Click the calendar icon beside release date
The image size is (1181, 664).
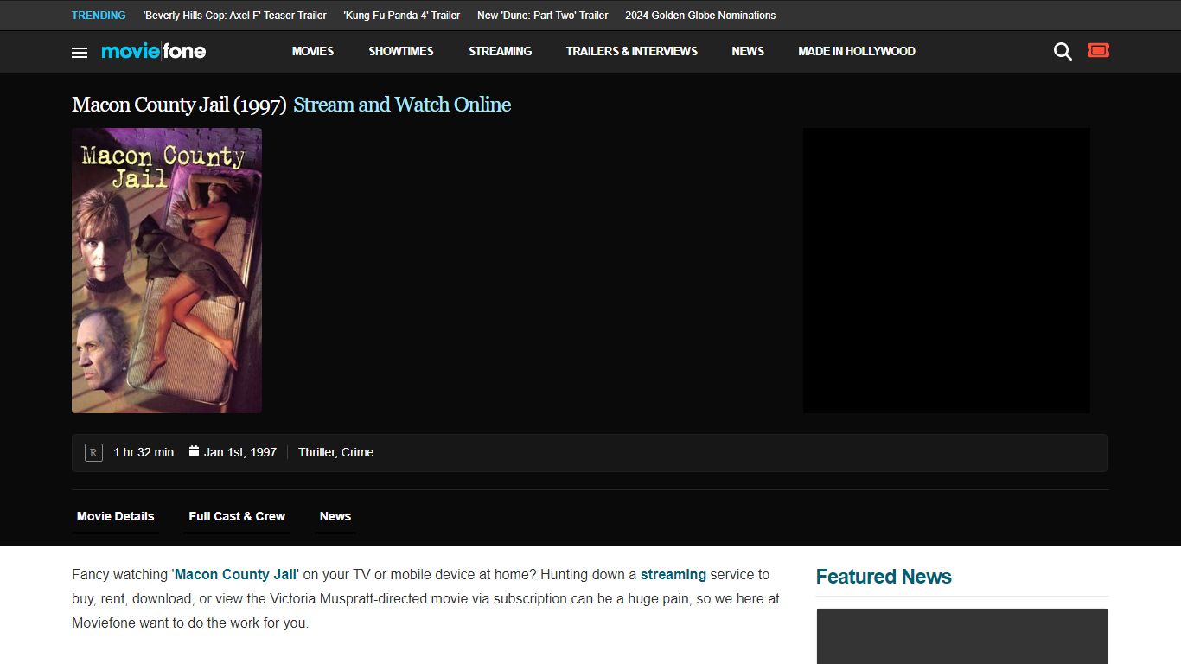pos(194,451)
